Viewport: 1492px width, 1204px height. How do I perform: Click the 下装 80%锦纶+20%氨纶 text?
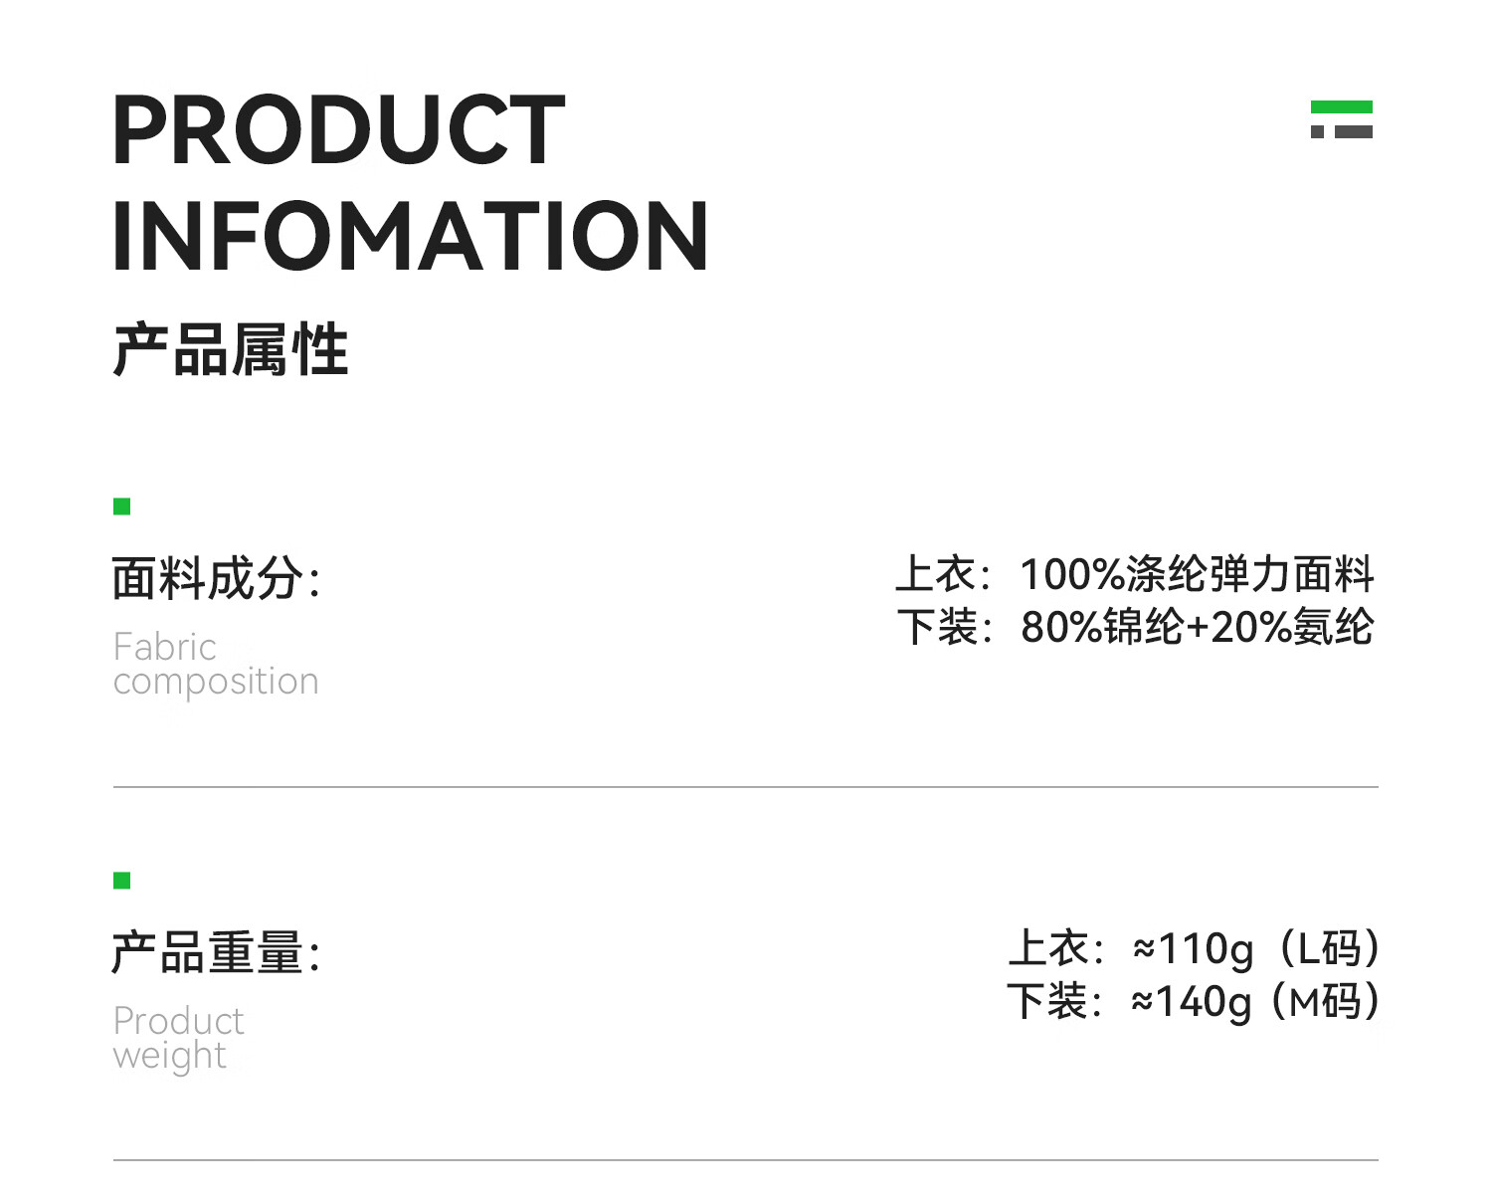(x=1135, y=627)
